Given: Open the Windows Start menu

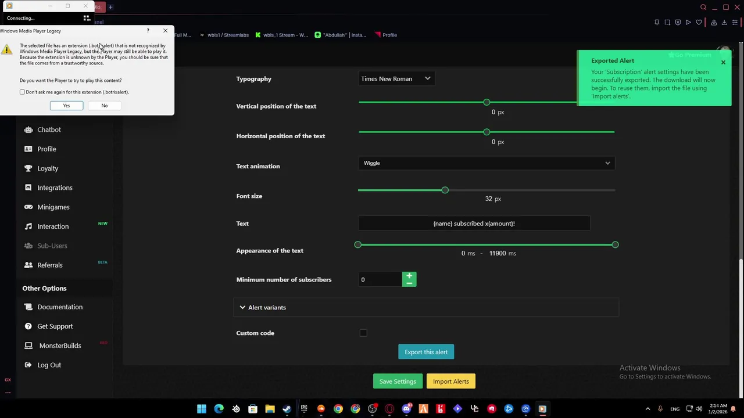Looking at the screenshot, I should (x=202, y=409).
